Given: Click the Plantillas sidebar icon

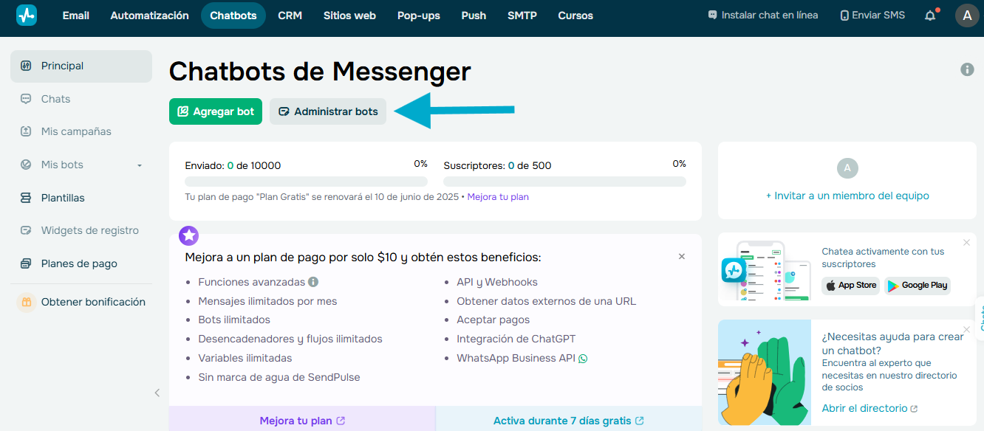Looking at the screenshot, I should (x=26, y=198).
